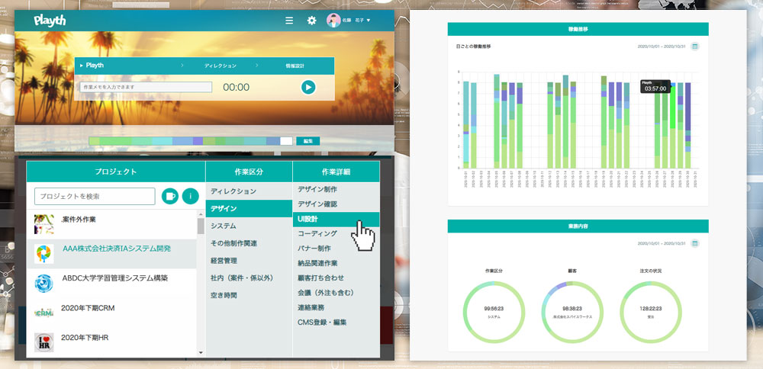Click date range text in 稼動推移 panel
Image resolution: width=763 pixels, height=369 pixels.
pos(662,47)
